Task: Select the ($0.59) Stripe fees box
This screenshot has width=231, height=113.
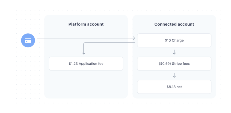Action: (x=174, y=64)
